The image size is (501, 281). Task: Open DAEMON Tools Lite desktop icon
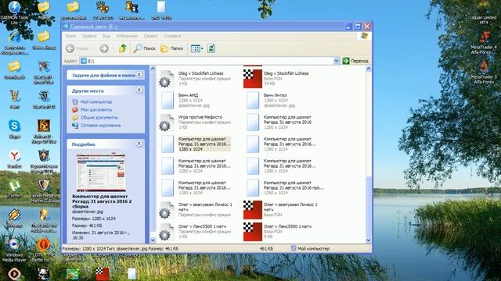(x=14, y=12)
